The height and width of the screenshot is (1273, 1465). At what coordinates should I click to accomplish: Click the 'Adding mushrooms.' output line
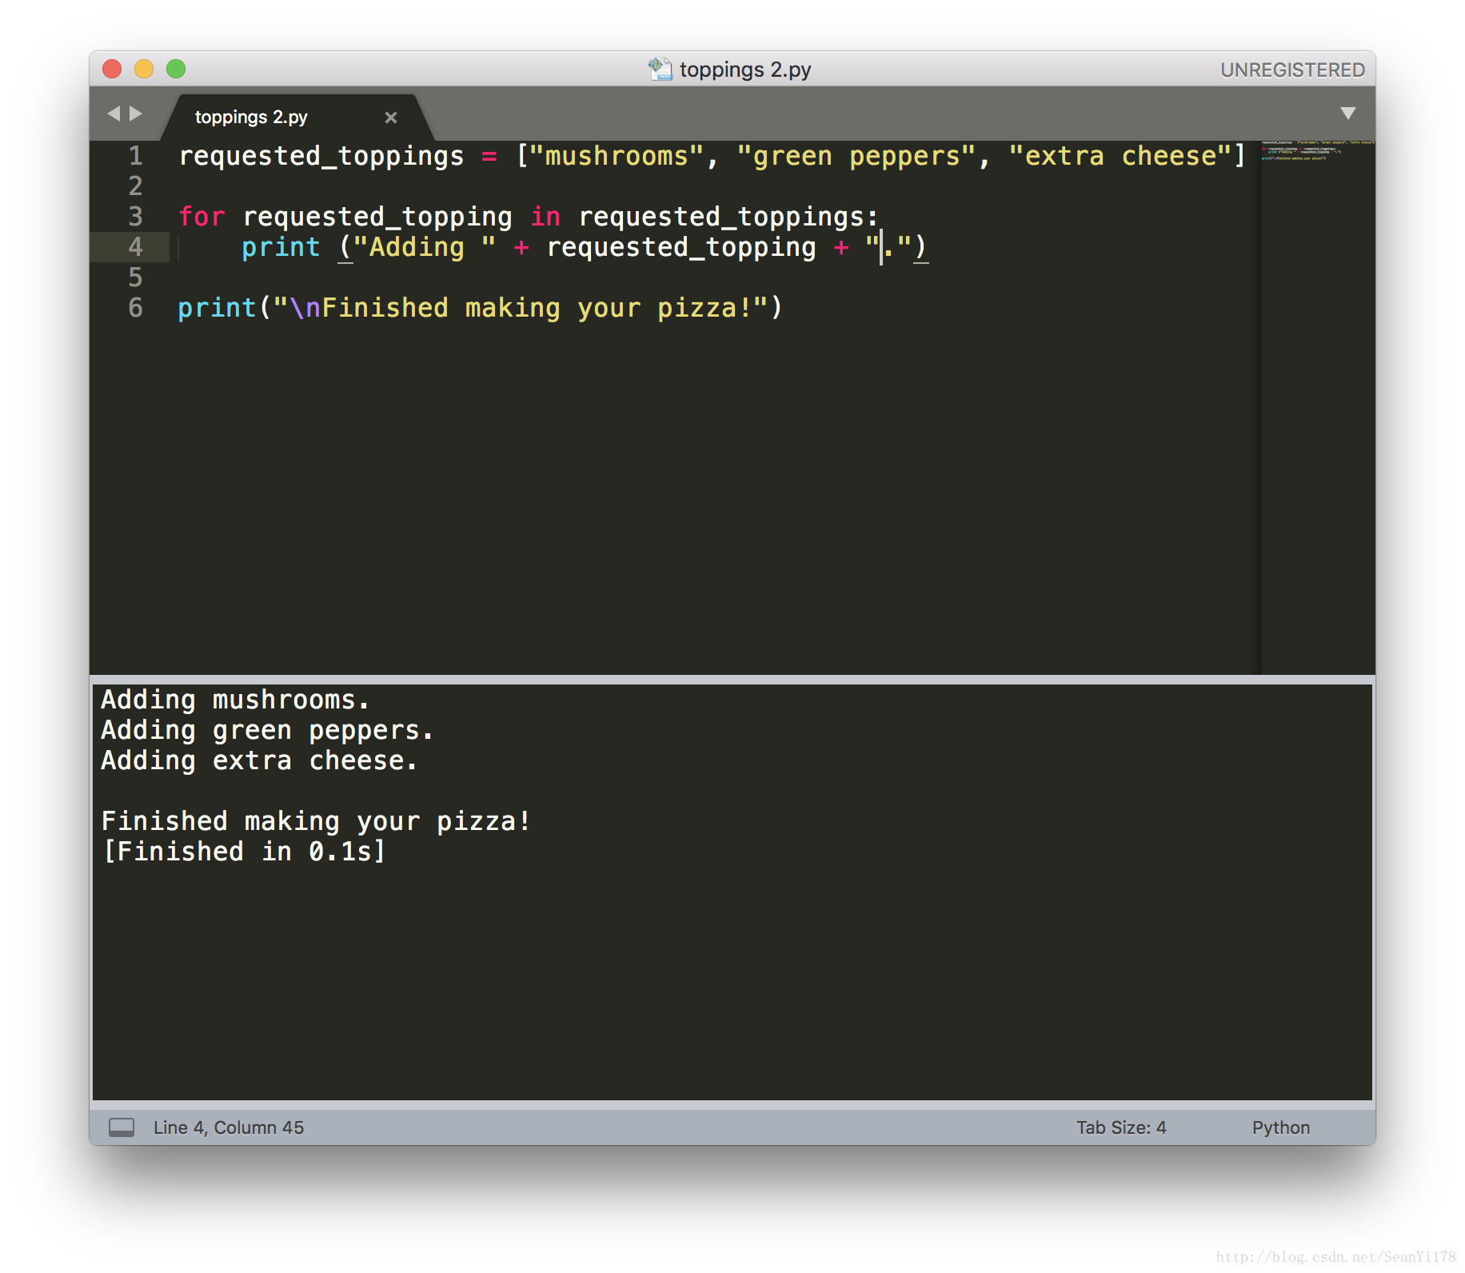point(235,700)
